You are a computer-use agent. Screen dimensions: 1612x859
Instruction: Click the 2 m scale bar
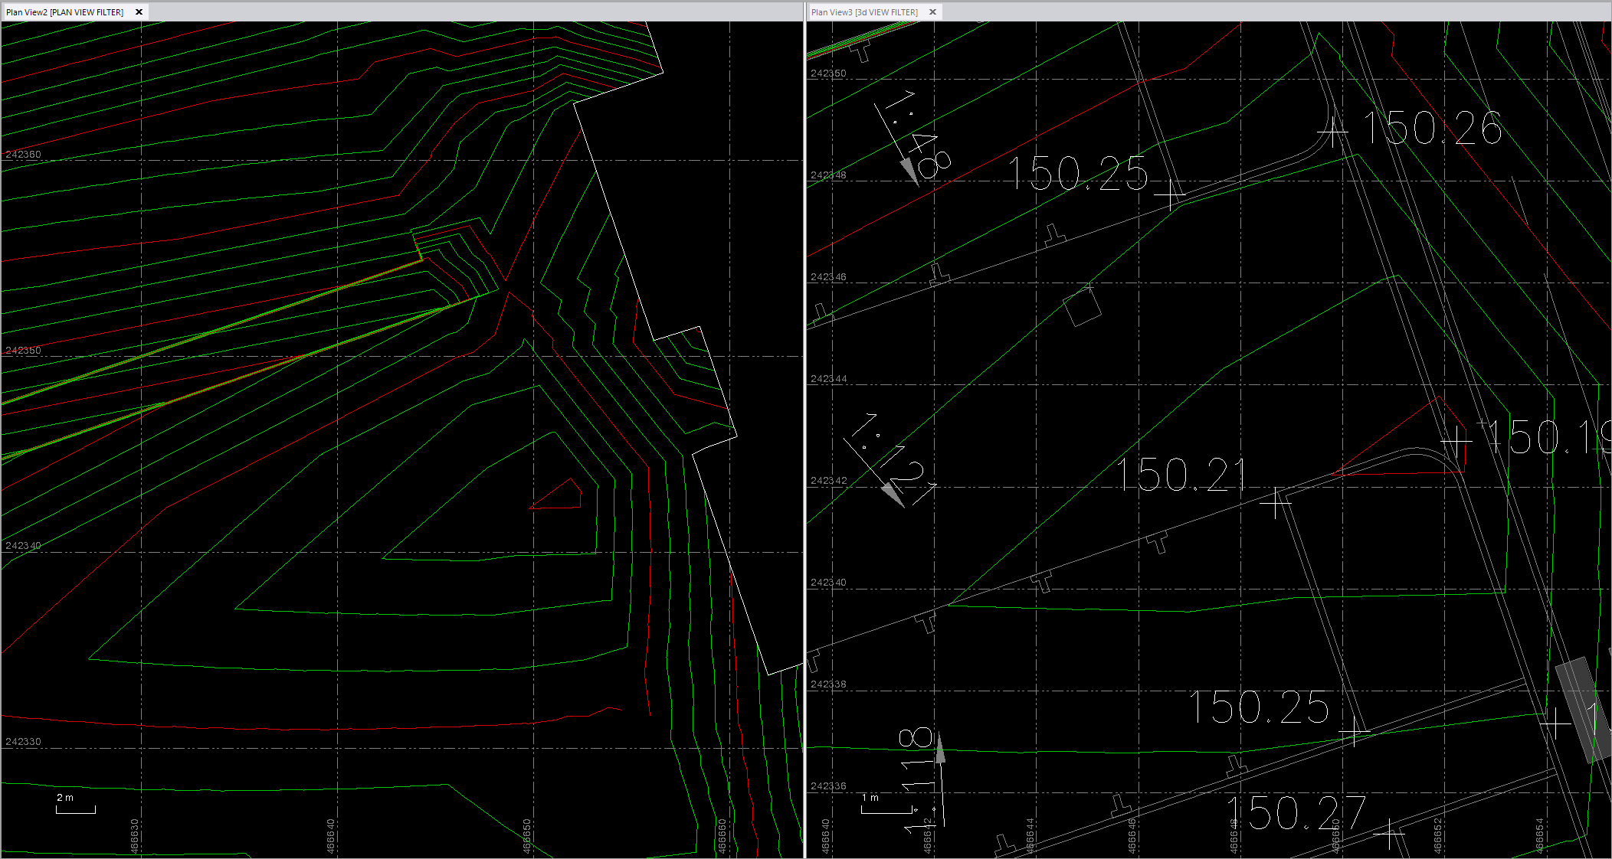click(x=75, y=809)
